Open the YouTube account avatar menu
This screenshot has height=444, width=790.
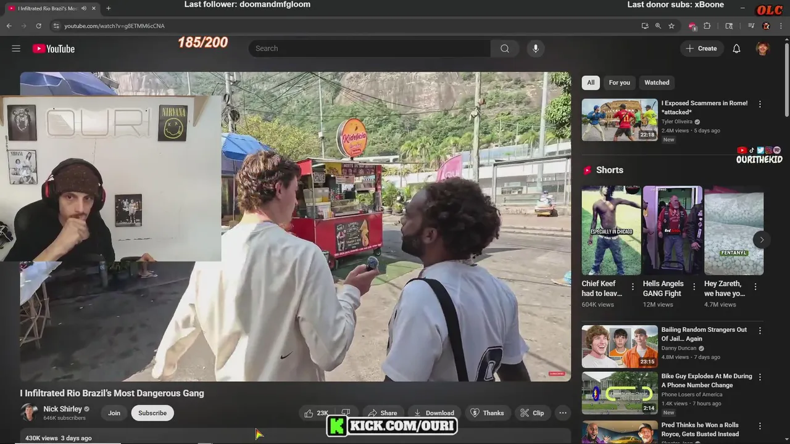tap(763, 49)
